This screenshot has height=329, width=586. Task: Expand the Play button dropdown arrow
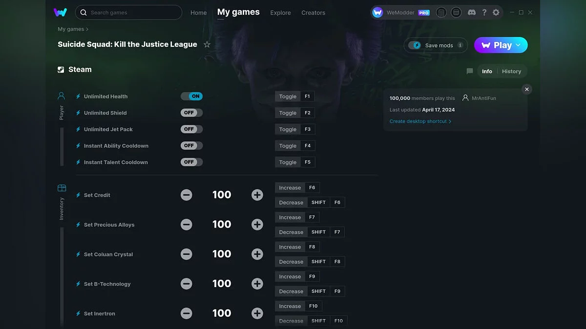[518, 45]
